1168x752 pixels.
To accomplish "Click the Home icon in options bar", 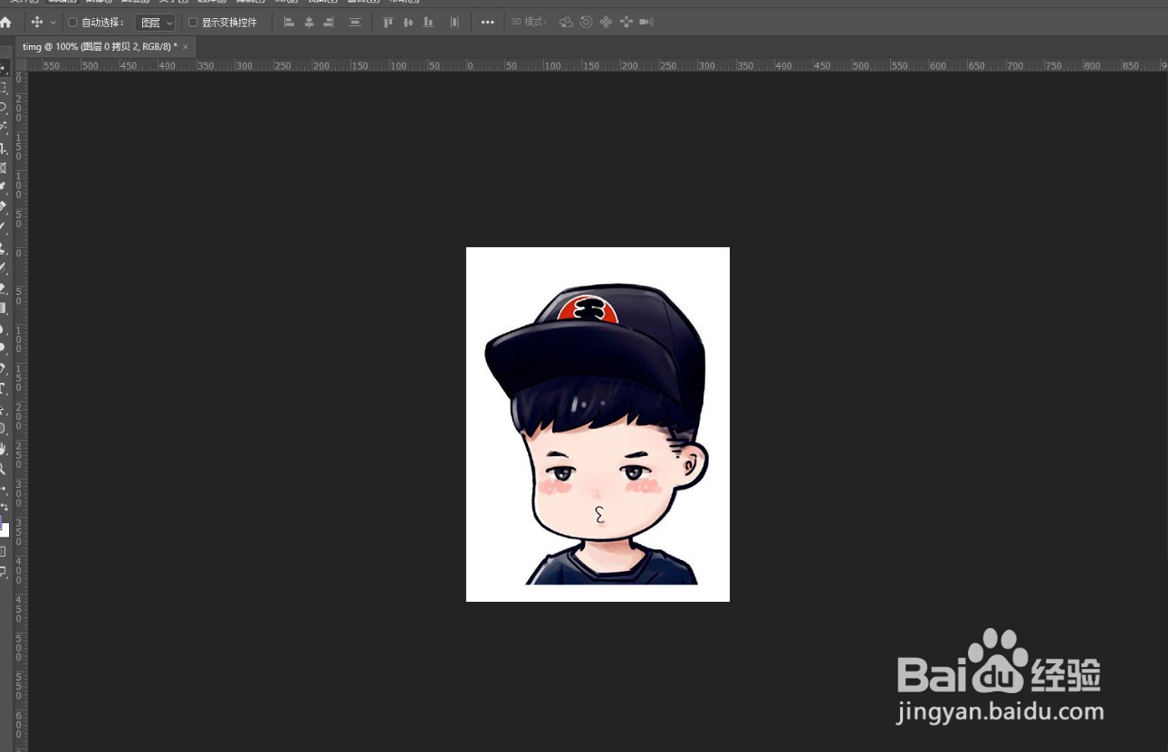I will 5,22.
